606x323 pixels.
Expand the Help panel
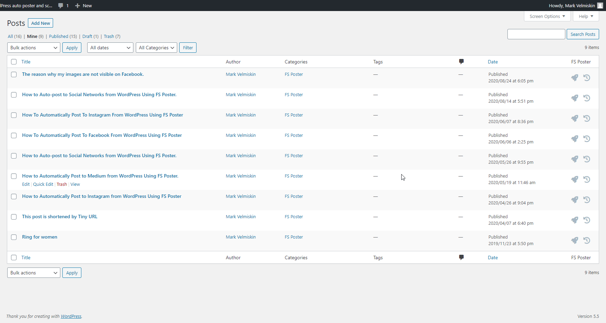click(586, 16)
